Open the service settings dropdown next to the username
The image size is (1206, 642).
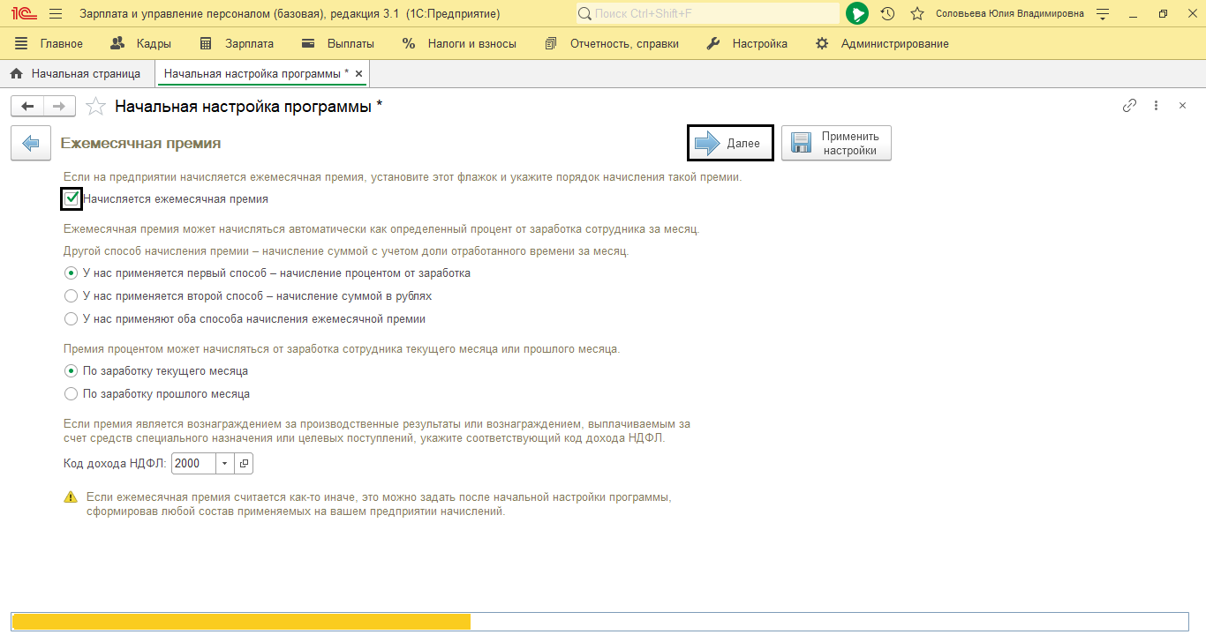tap(1102, 14)
